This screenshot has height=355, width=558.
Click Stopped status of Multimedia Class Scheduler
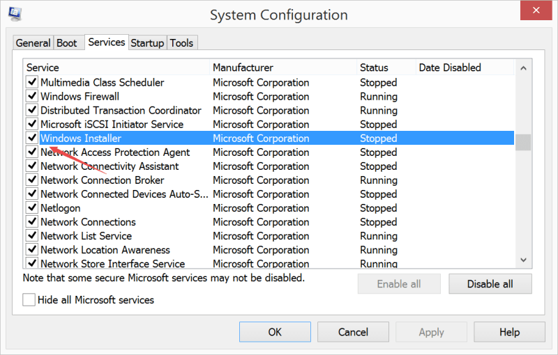tap(378, 83)
